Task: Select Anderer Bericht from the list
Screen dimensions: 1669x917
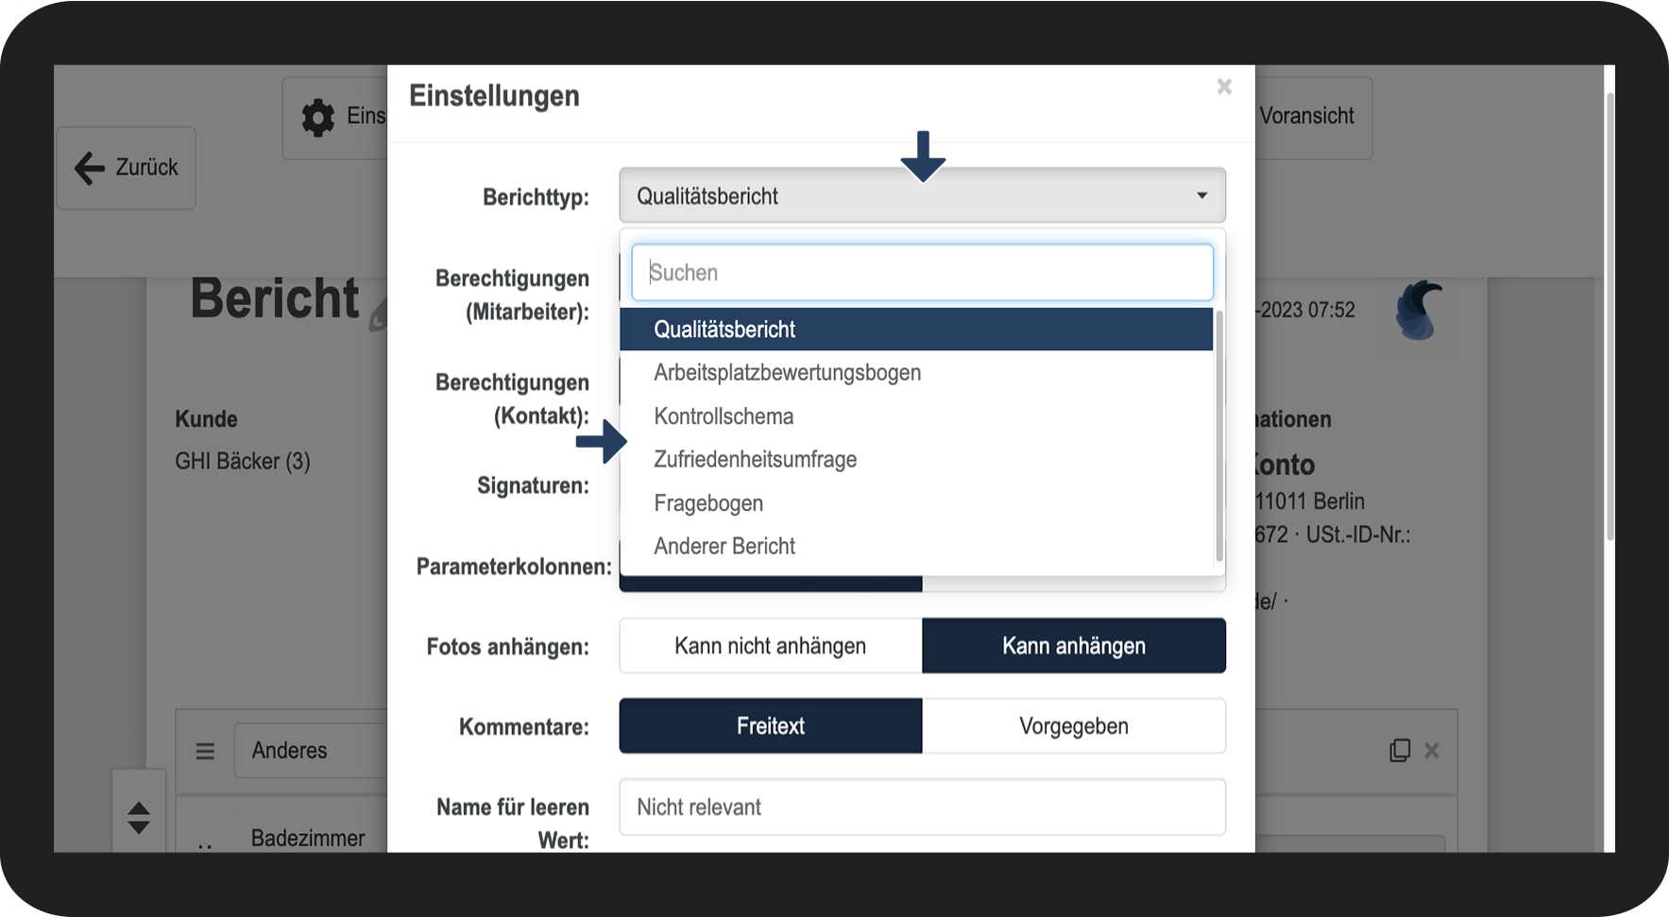Action: [x=724, y=547]
